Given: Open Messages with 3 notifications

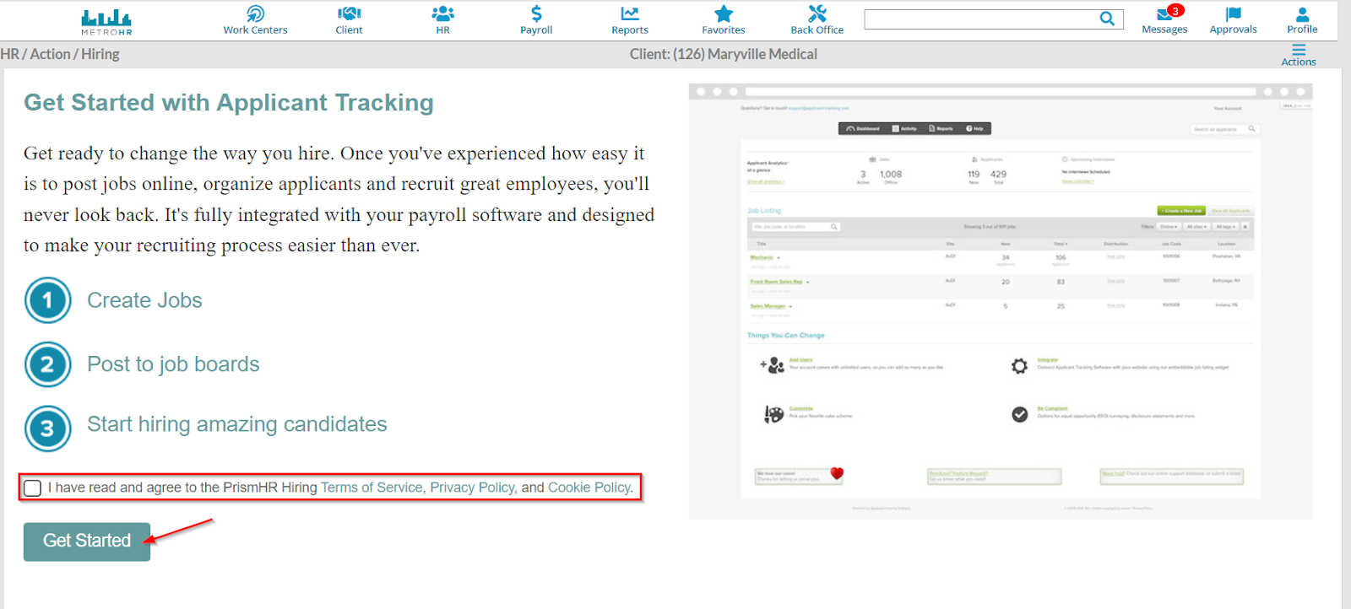Looking at the screenshot, I should pos(1164,20).
